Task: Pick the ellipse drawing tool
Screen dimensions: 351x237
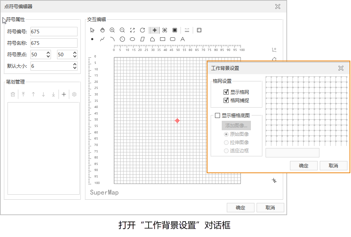Action: [x=132, y=39]
